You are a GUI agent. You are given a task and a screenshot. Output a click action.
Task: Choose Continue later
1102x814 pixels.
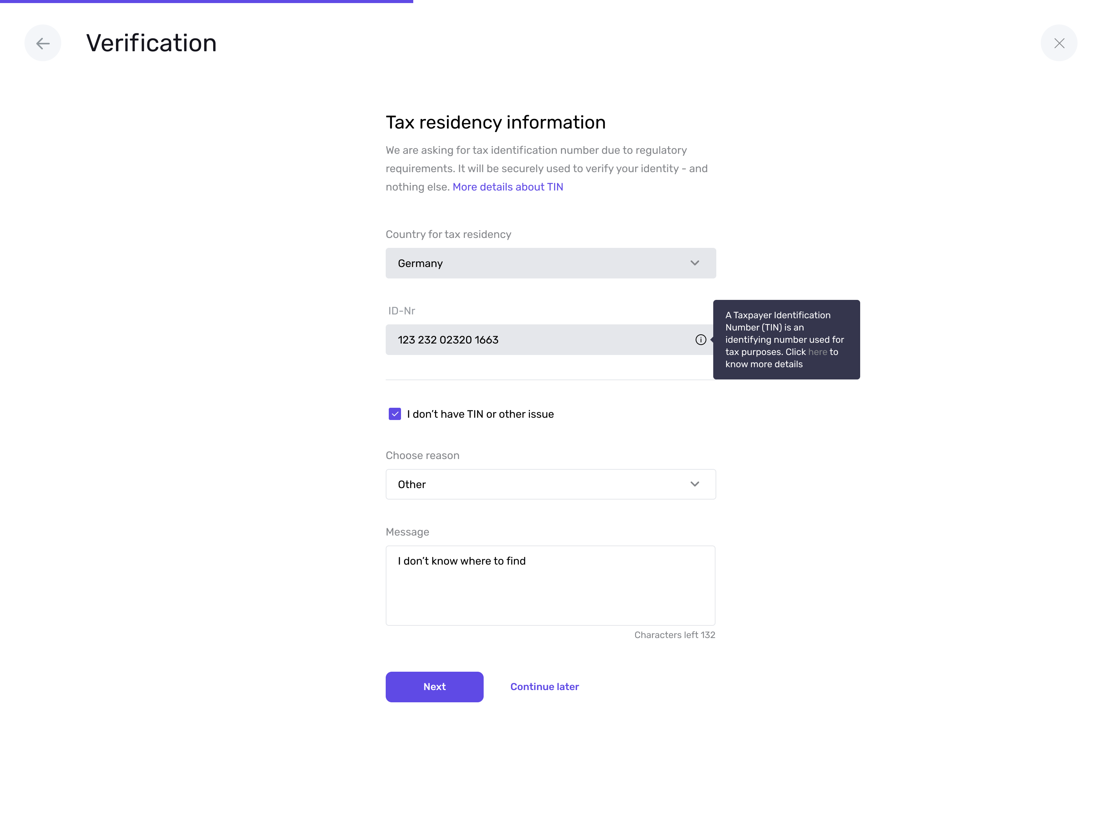click(x=544, y=687)
